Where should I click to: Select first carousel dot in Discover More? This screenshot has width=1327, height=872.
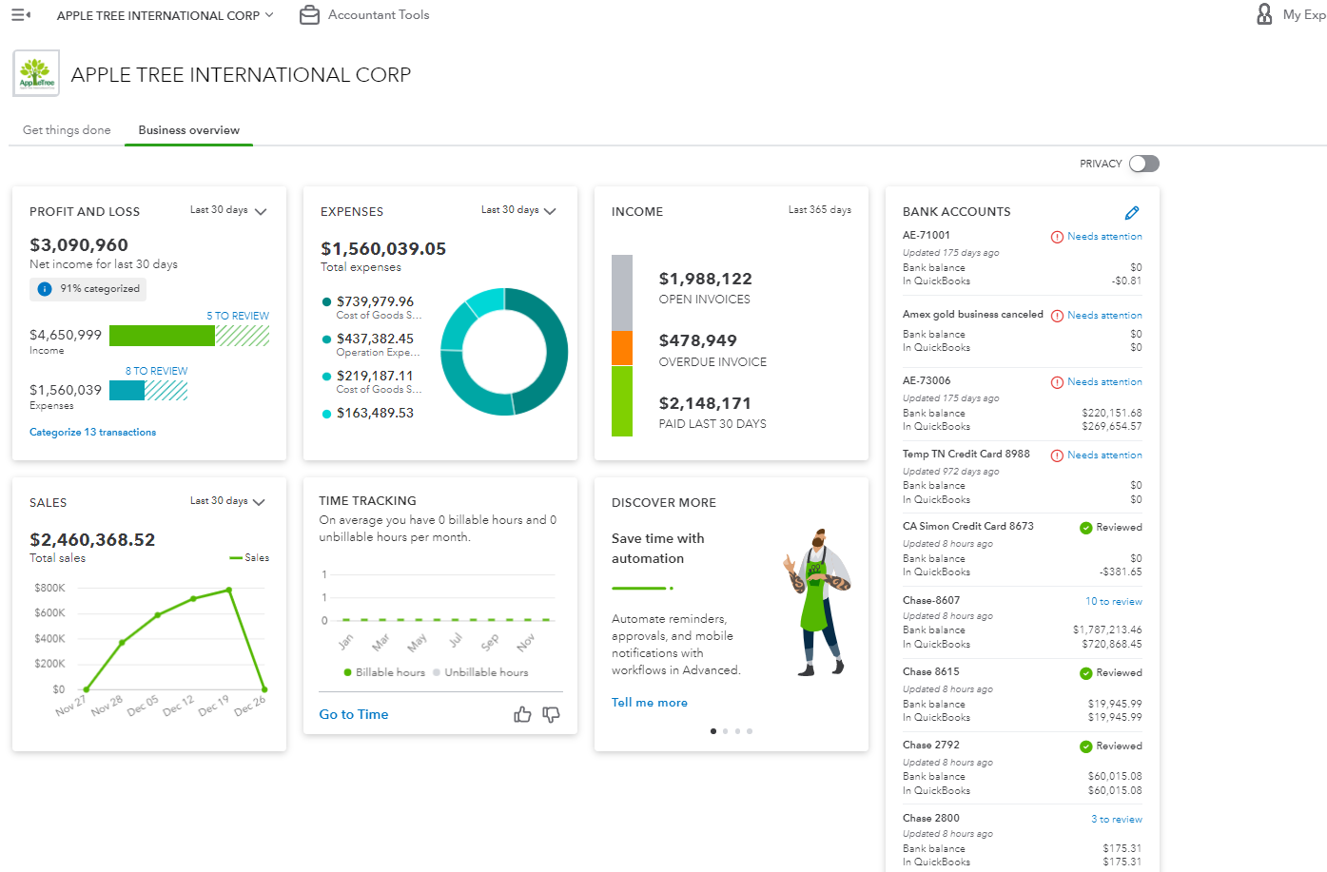coord(713,731)
